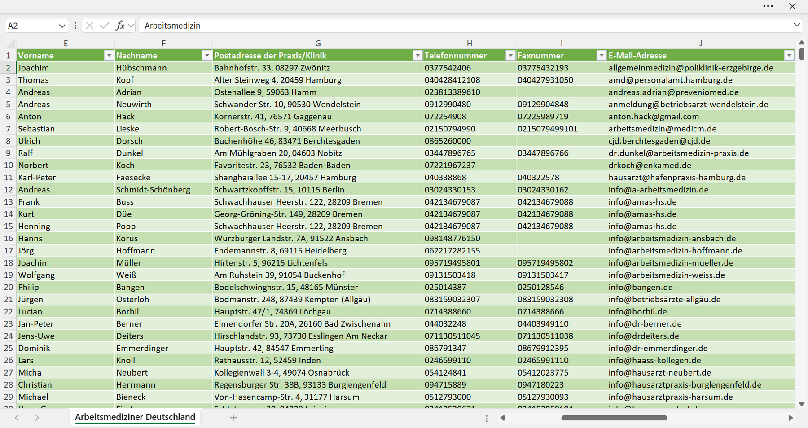Click the select-all corner triangle
This screenshot has width=808, height=428.
point(10,44)
